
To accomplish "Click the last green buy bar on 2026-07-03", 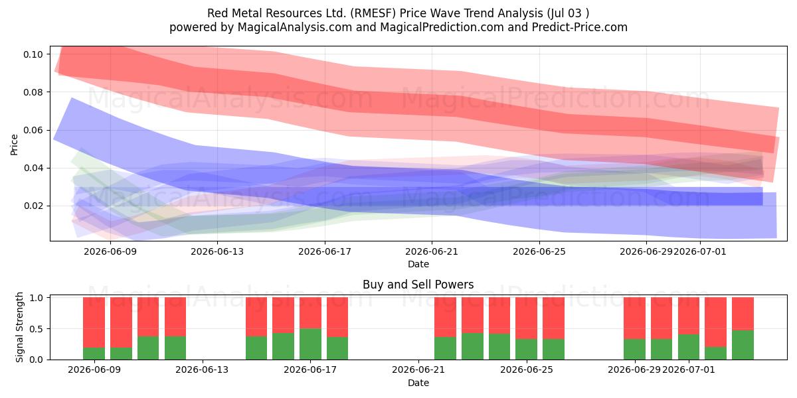I will (743, 345).
